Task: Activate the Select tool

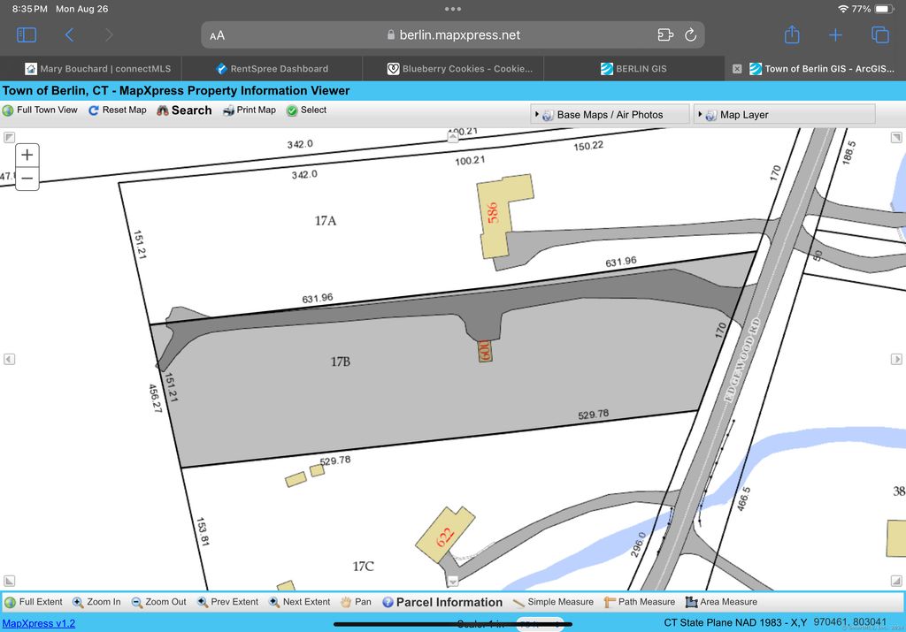Action: (306, 110)
